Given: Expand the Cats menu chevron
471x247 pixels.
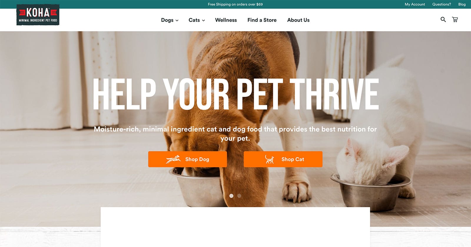Looking at the screenshot, I should coord(203,20).
